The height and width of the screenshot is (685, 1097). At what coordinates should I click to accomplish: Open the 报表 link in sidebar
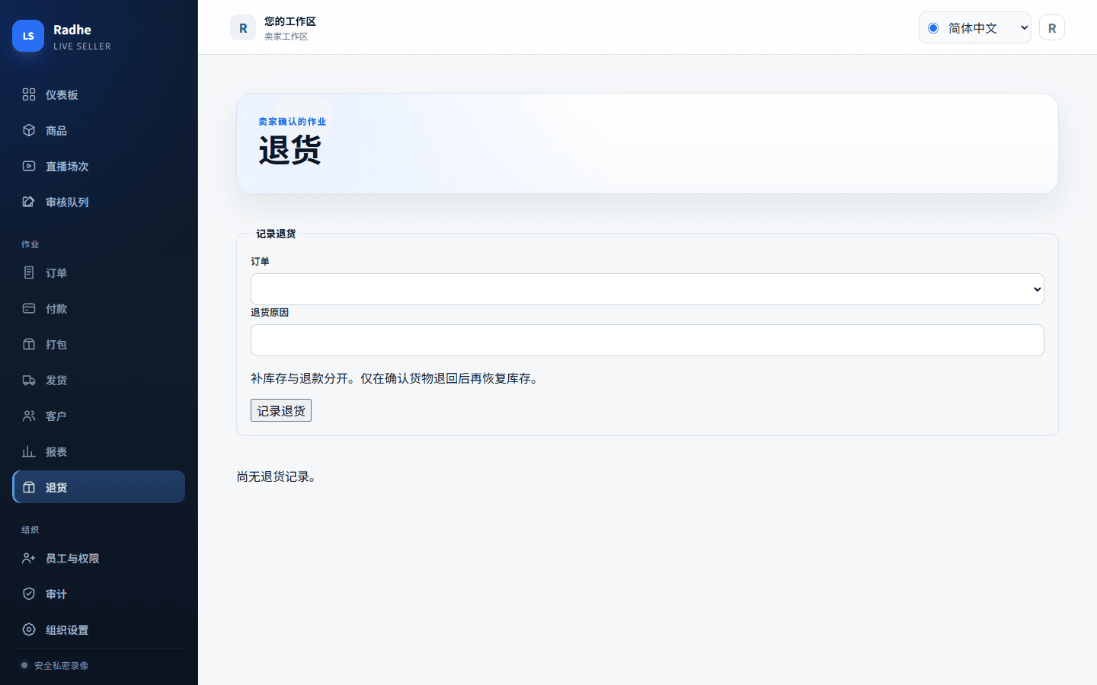tap(99, 451)
